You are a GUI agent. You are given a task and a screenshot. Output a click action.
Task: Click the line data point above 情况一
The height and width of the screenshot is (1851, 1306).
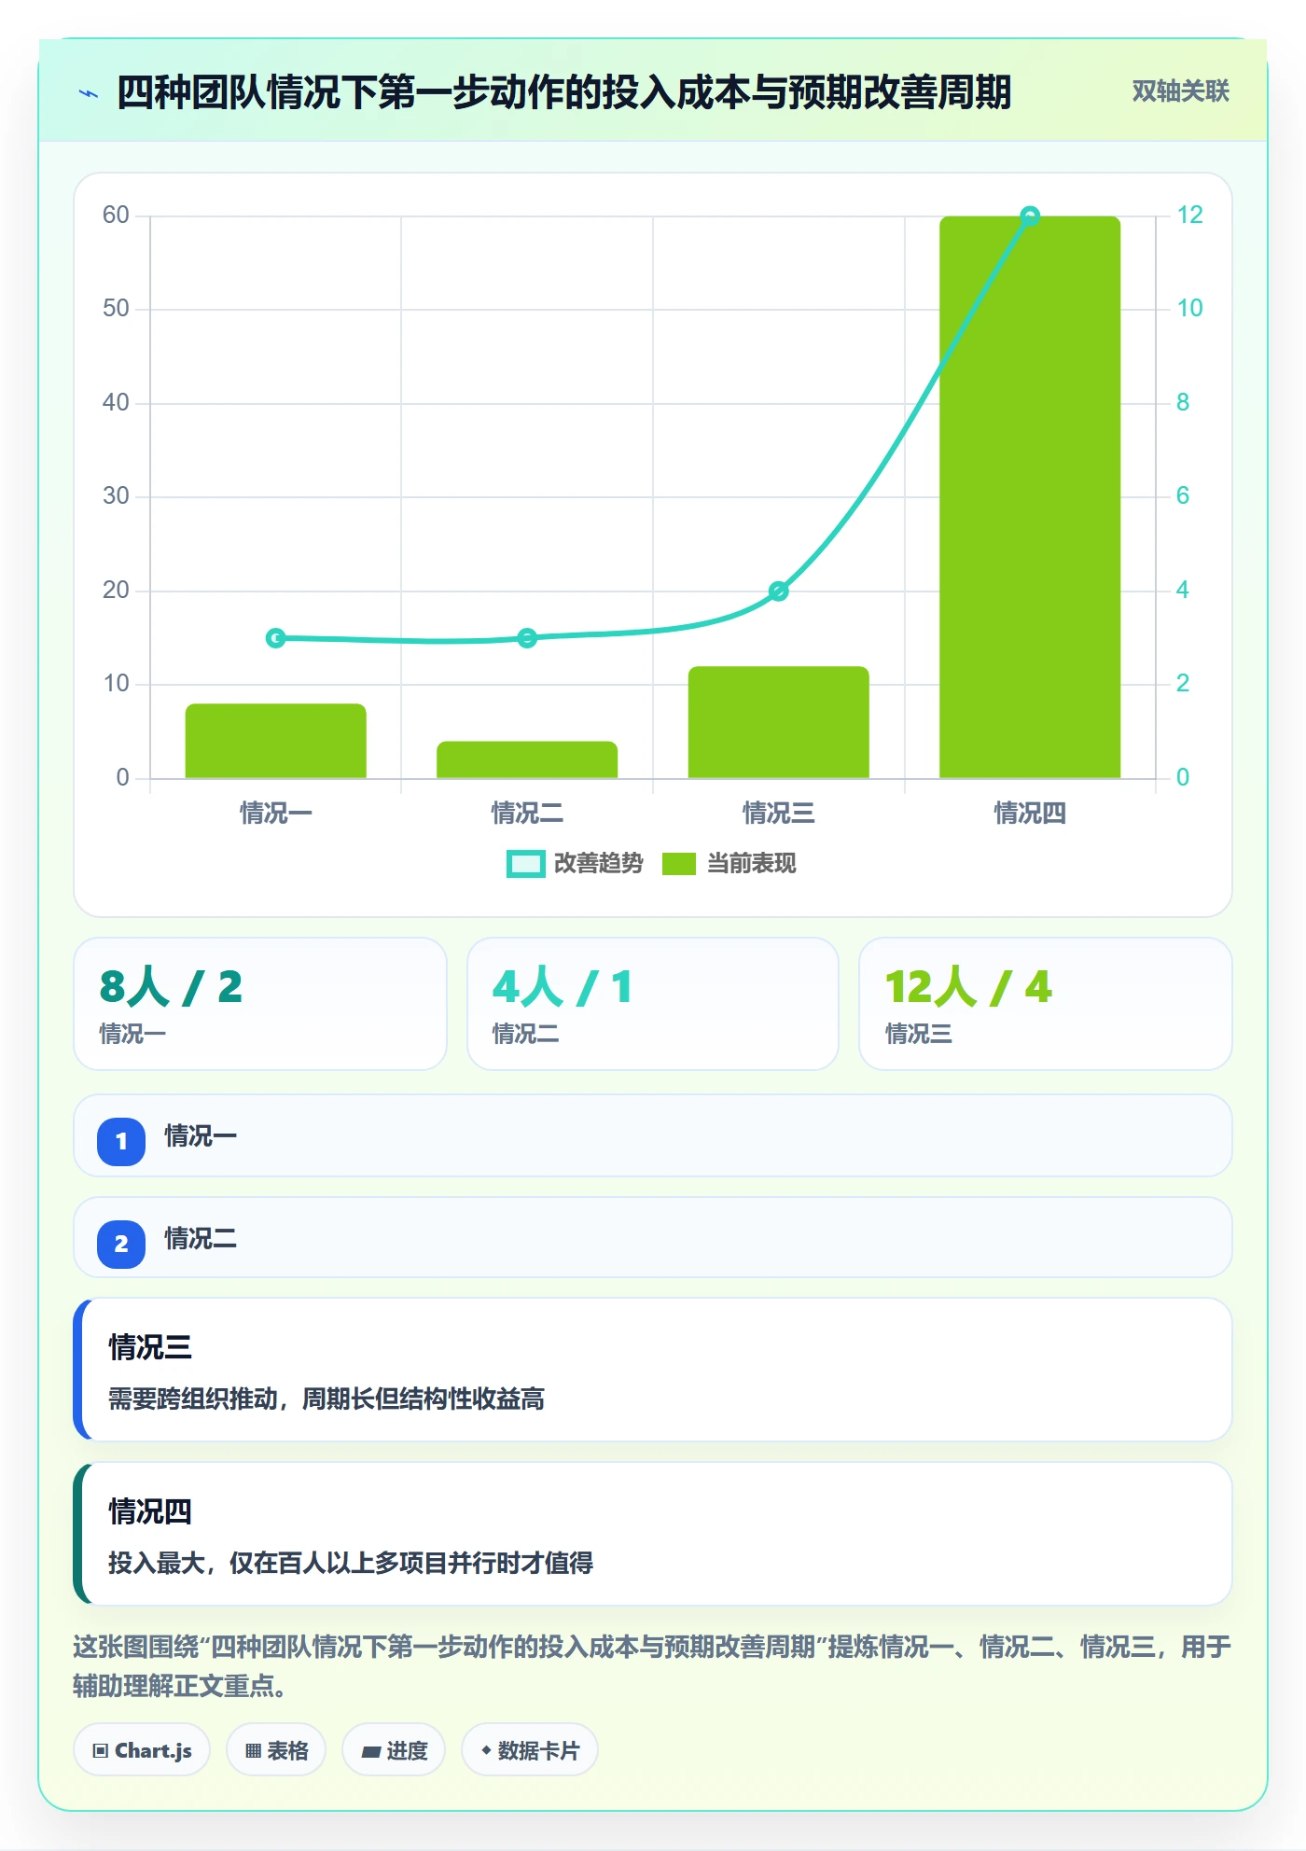click(276, 638)
